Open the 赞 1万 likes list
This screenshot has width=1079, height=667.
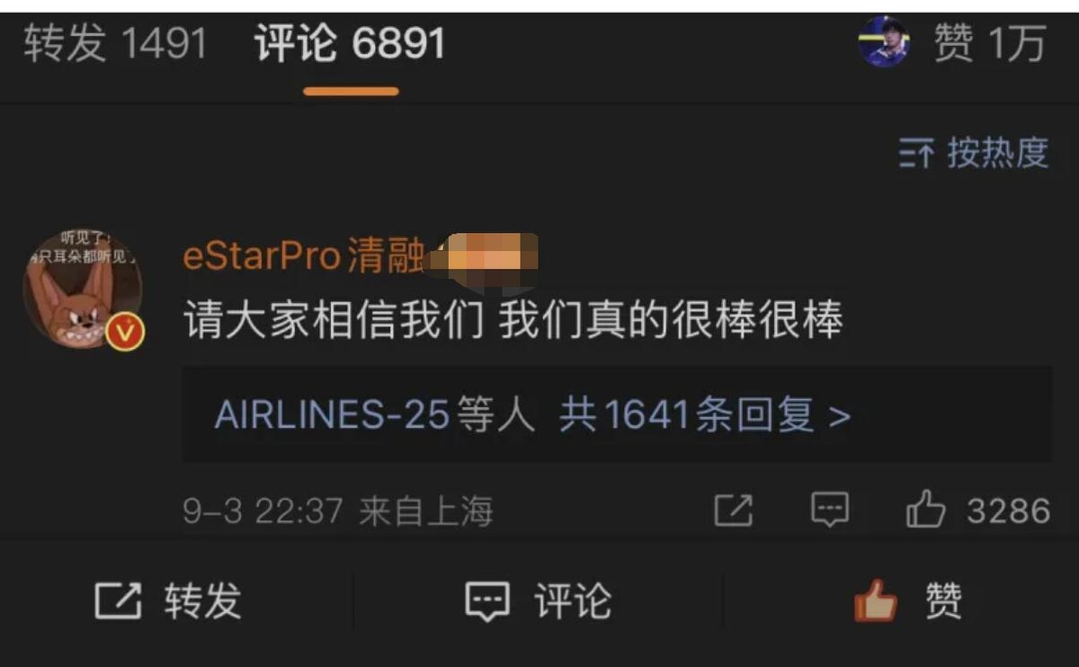pyautogui.click(x=990, y=43)
